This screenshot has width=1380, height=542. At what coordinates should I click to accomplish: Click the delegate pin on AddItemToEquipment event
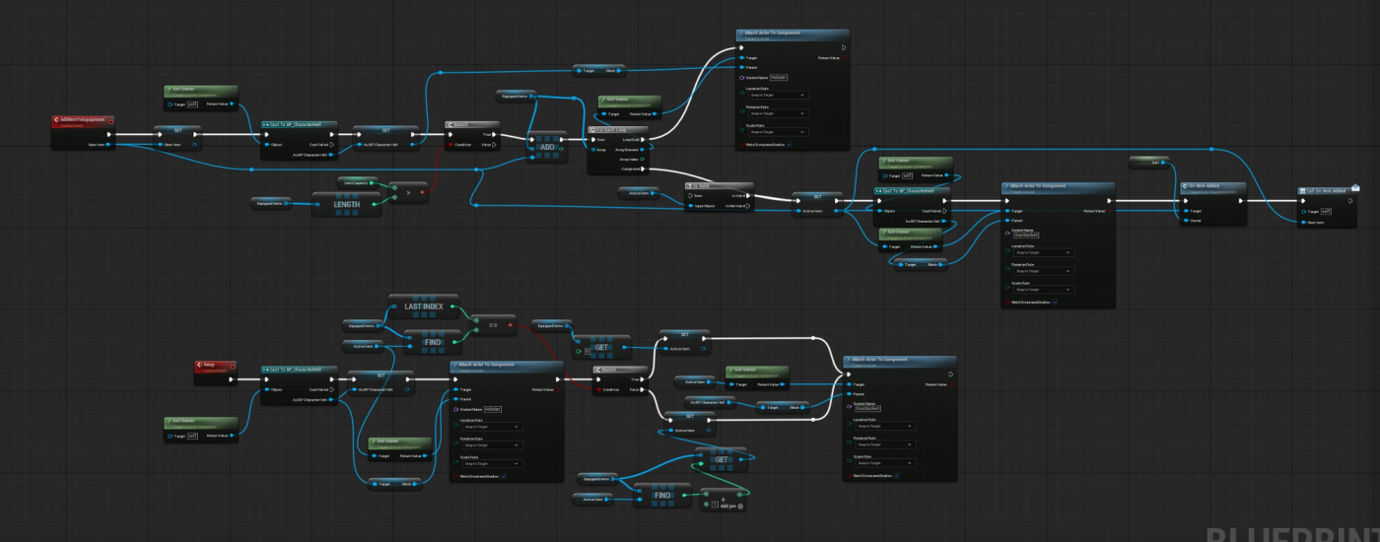tap(111, 121)
